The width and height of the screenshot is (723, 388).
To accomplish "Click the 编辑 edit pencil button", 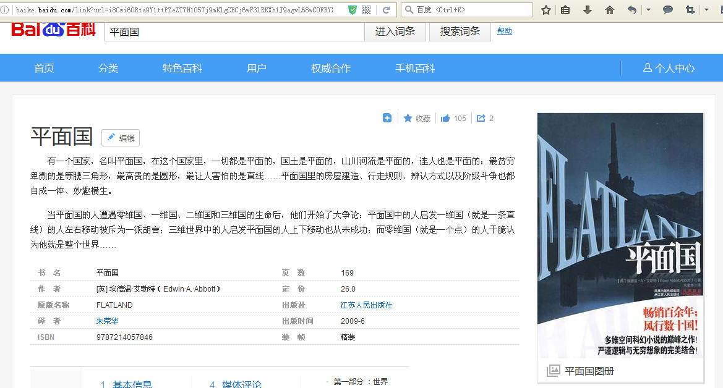I will pos(121,138).
